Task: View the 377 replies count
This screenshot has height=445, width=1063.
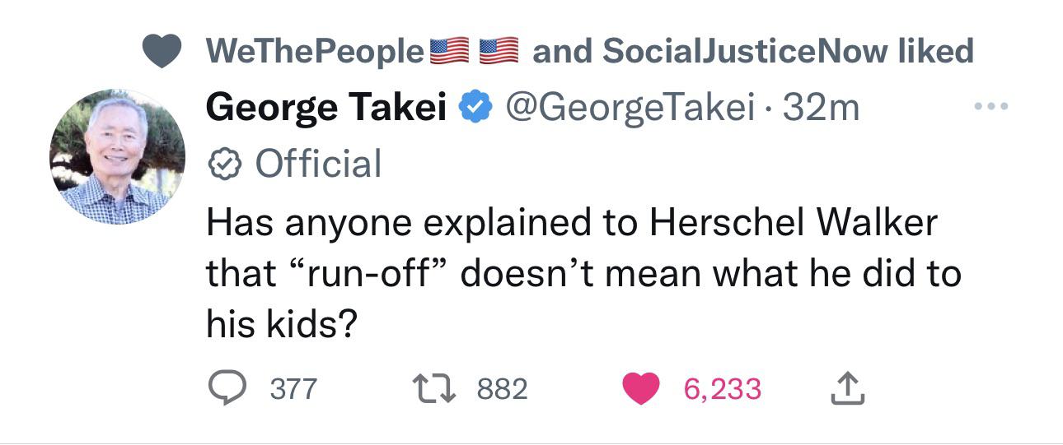Action: 293,389
